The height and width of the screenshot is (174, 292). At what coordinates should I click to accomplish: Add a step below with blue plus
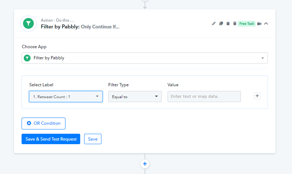(145, 164)
